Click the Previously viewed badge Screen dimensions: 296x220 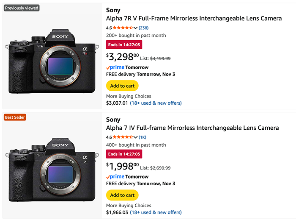point(22,8)
